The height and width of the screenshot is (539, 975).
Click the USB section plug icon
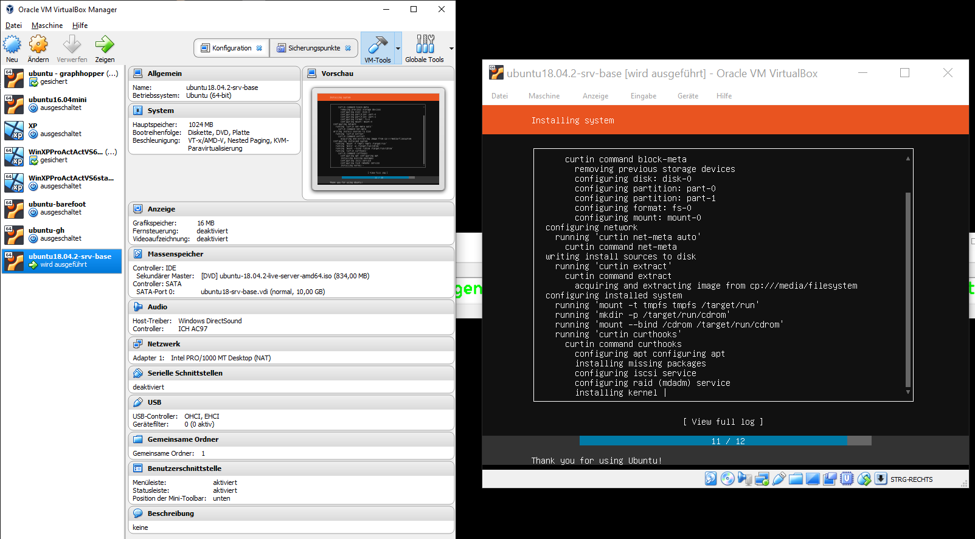pyautogui.click(x=138, y=402)
